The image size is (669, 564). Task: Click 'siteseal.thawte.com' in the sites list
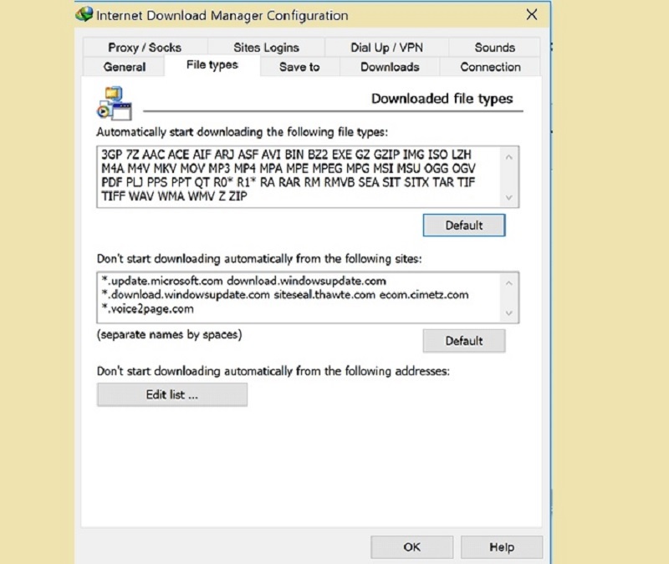(324, 295)
